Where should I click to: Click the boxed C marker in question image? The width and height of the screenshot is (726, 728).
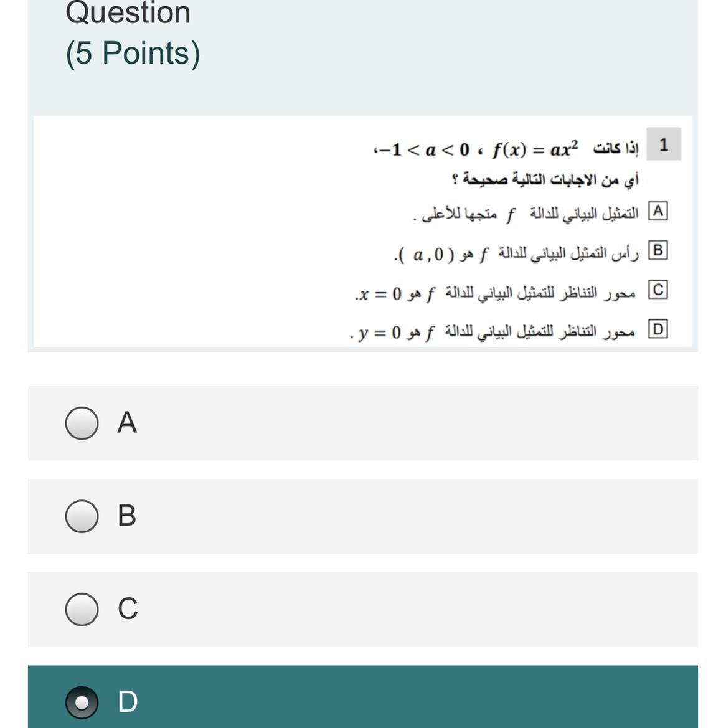click(x=658, y=290)
